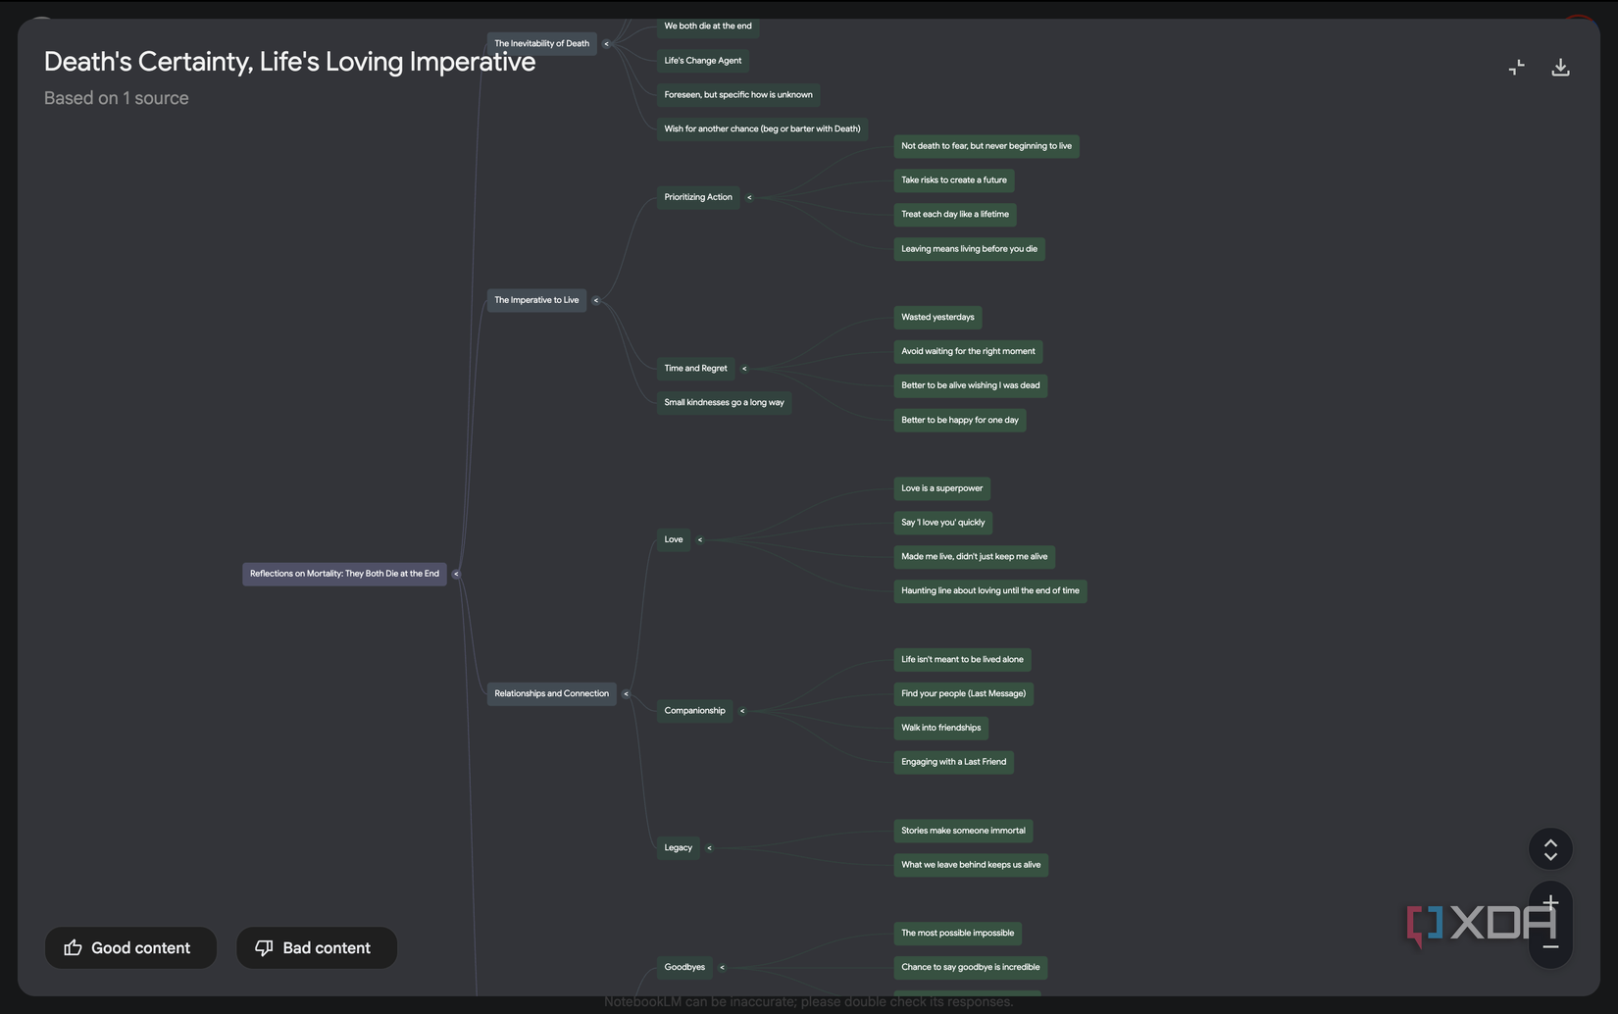This screenshot has height=1014, width=1618.
Task: Zoom in with the plus control
Action: pos(1550,903)
